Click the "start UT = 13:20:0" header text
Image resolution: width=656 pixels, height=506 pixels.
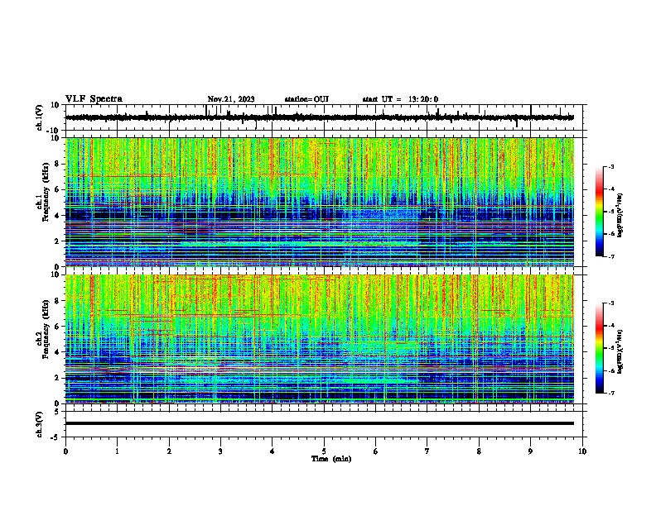(400, 99)
